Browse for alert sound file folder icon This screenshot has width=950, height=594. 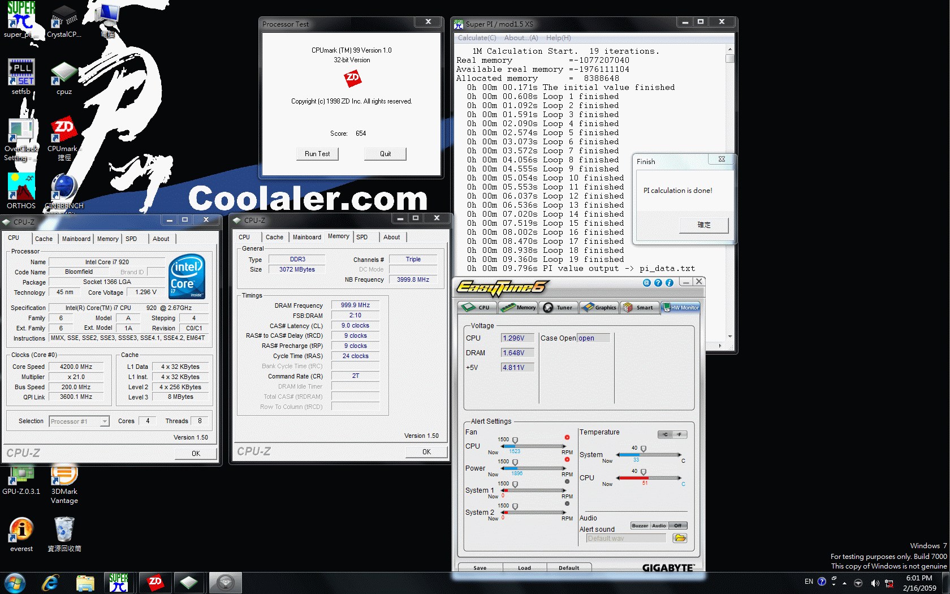coord(680,538)
